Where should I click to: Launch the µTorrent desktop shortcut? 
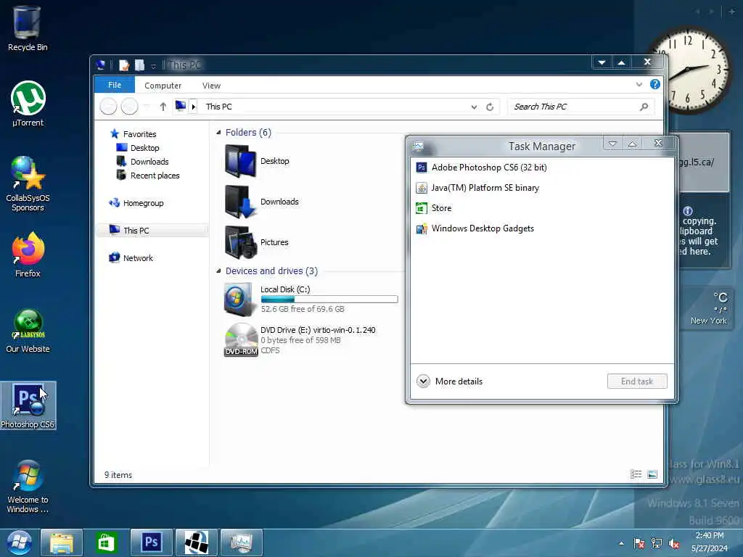(x=28, y=104)
